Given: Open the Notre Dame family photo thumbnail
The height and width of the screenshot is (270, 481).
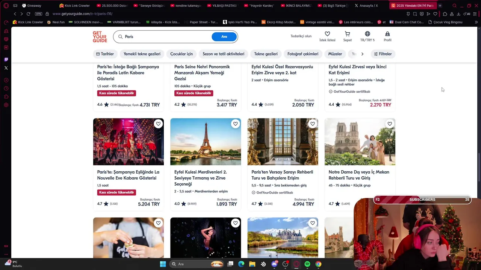Looking at the screenshot, I should (360, 142).
